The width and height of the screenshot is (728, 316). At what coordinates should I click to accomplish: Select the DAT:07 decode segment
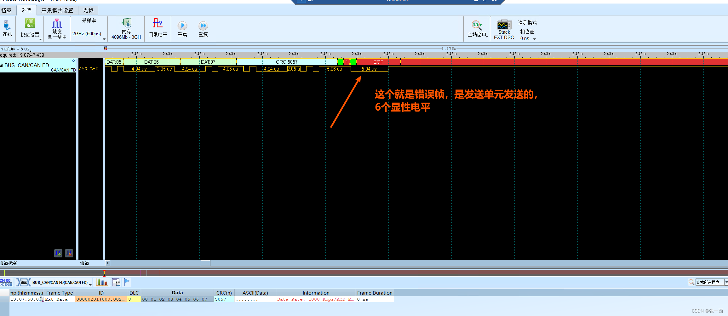pyautogui.click(x=208, y=62)
